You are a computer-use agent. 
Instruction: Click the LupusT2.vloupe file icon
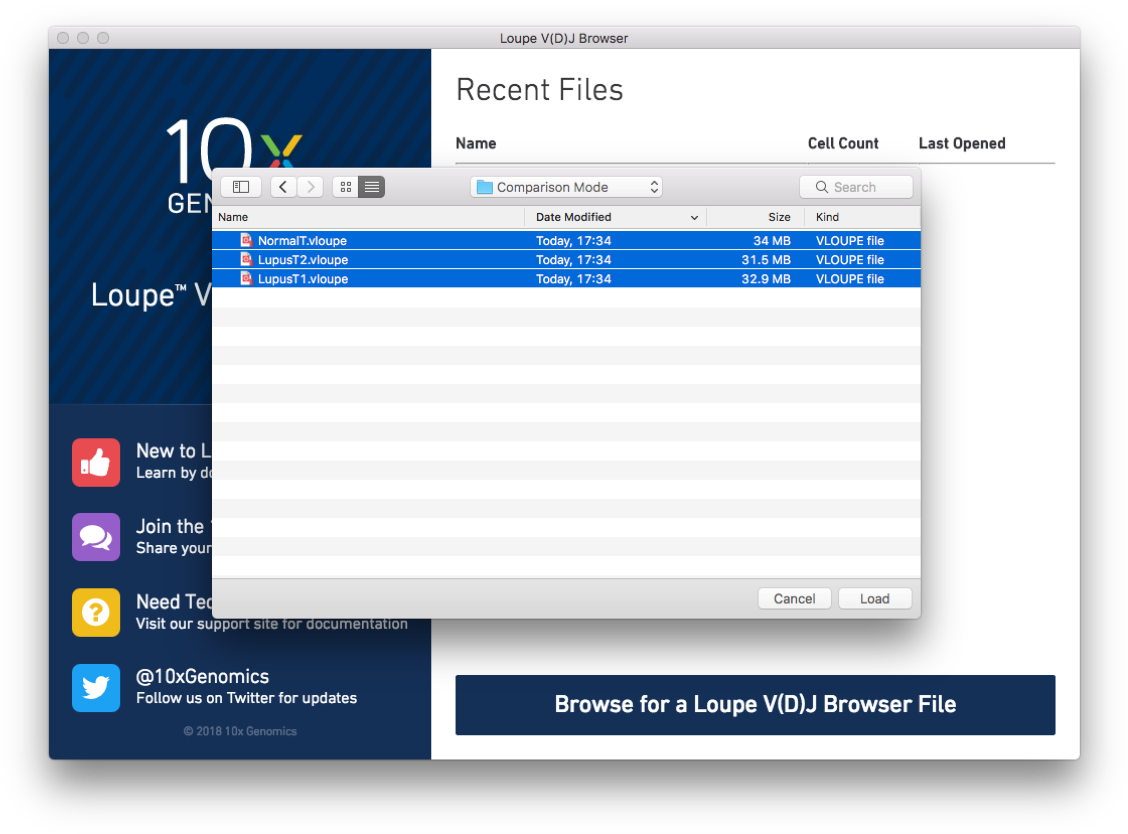pyautogui.click(x=246, y=260)
